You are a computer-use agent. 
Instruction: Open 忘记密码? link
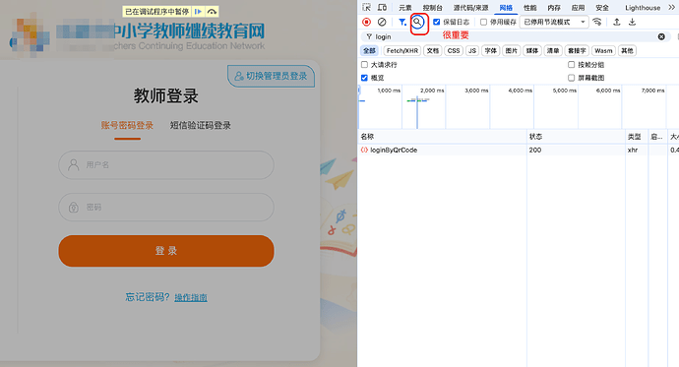tap(148, 297)
